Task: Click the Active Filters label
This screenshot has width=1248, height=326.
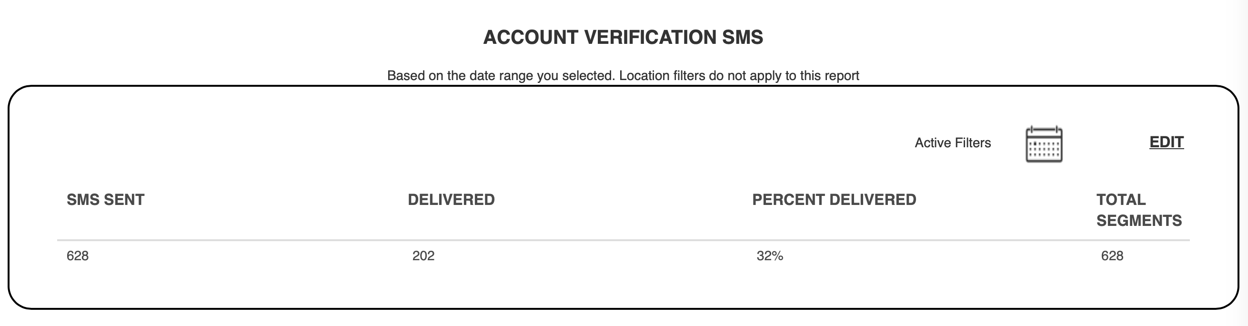Action: tap(953, 143)
